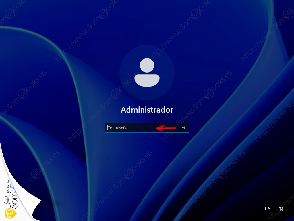Click the letter A in Administrador
This screenshot has width=294, height=221.
(123, 110)
